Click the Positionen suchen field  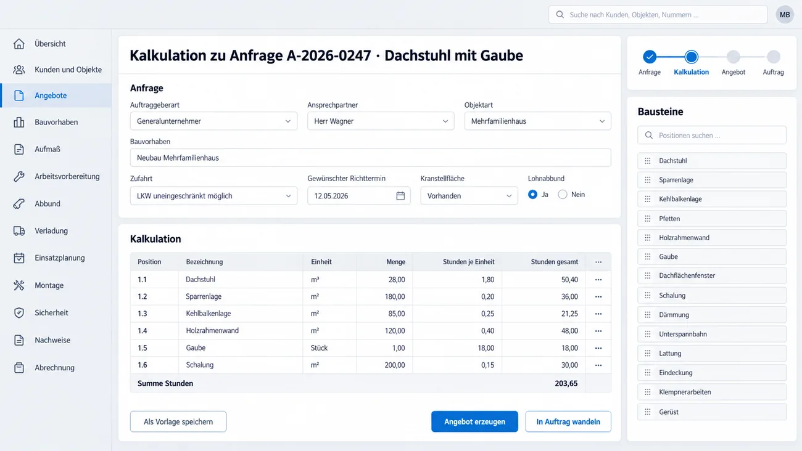coord(712,135)
